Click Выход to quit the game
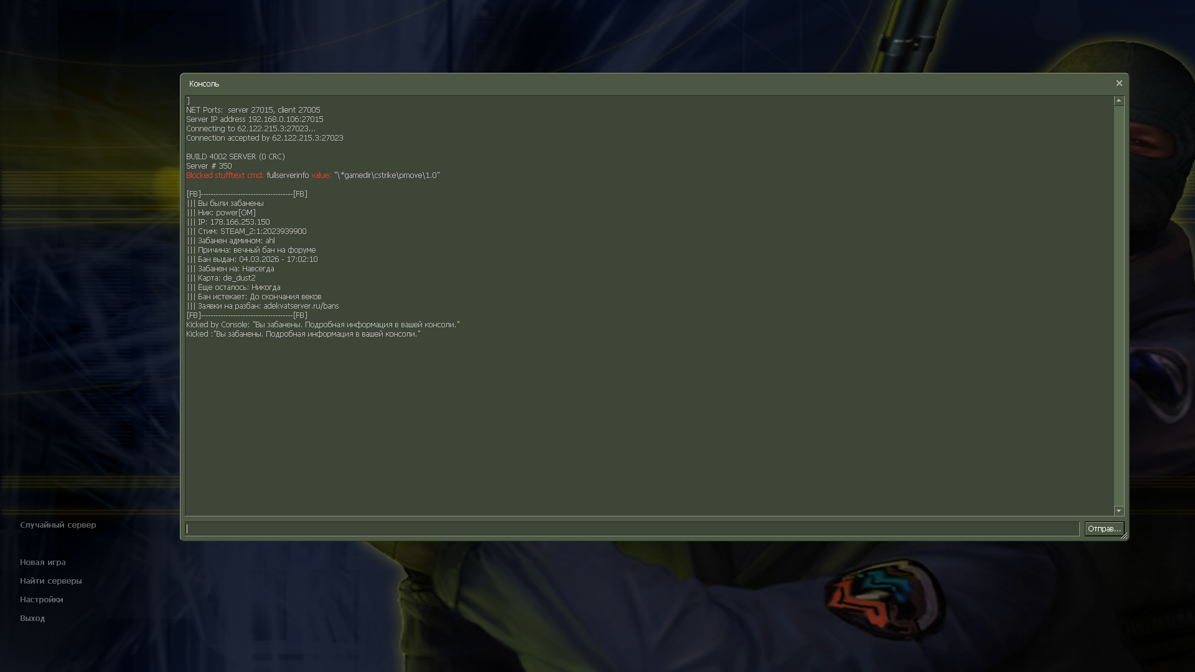 point(32,618)
